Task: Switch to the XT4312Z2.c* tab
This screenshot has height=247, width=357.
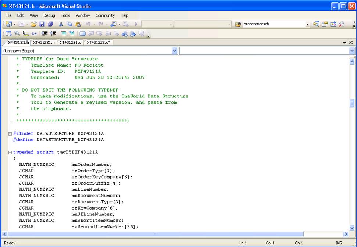Action: tap(99, 43)
